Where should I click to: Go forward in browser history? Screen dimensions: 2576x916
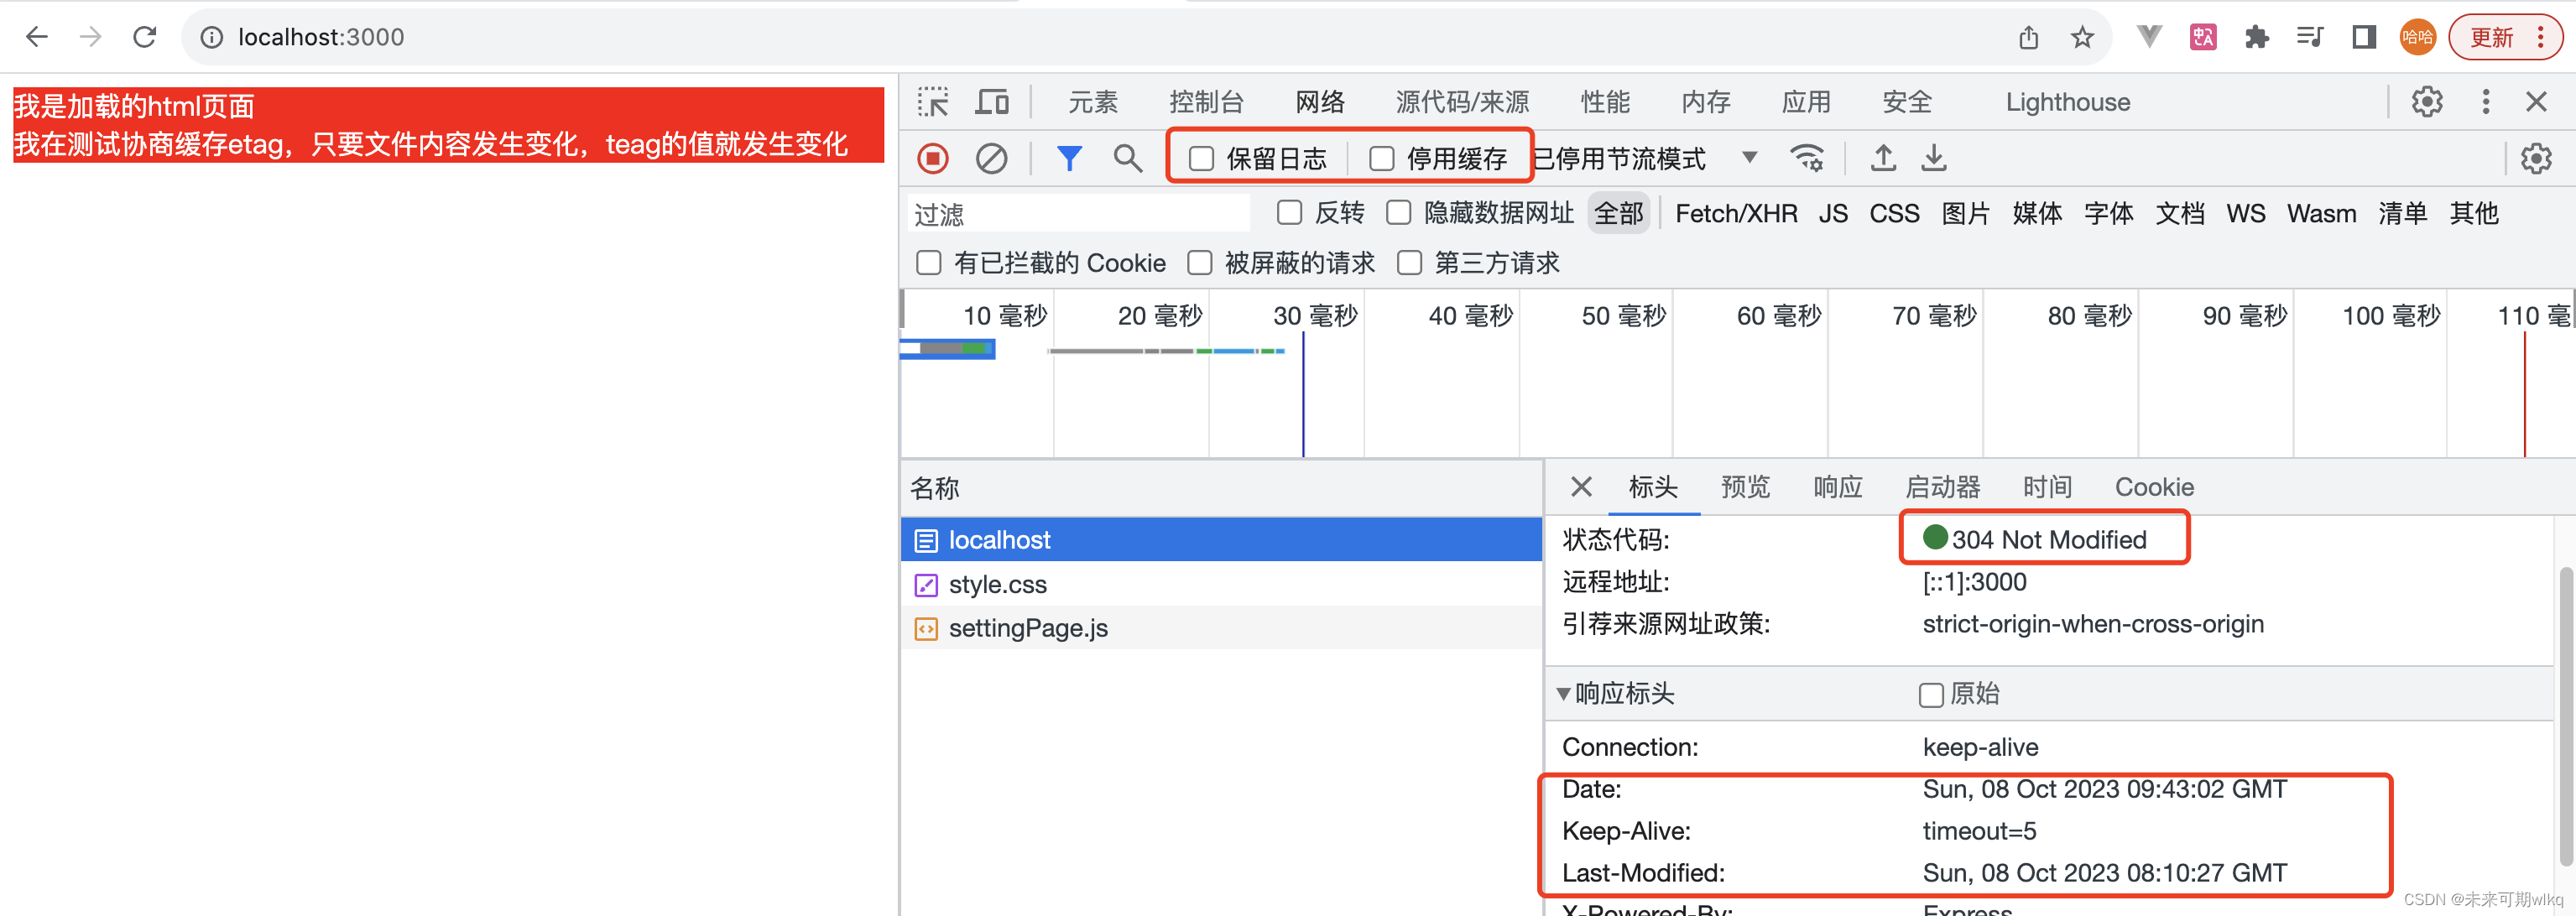pyautogui.click(x=91, y=37)
